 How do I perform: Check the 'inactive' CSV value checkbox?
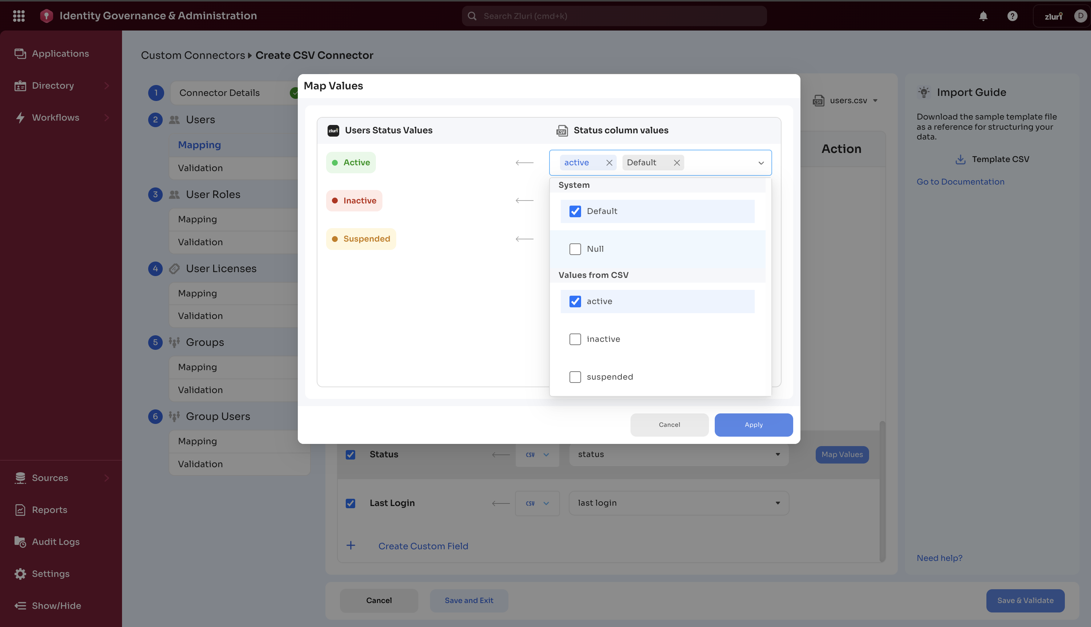(x=575, y=339)
